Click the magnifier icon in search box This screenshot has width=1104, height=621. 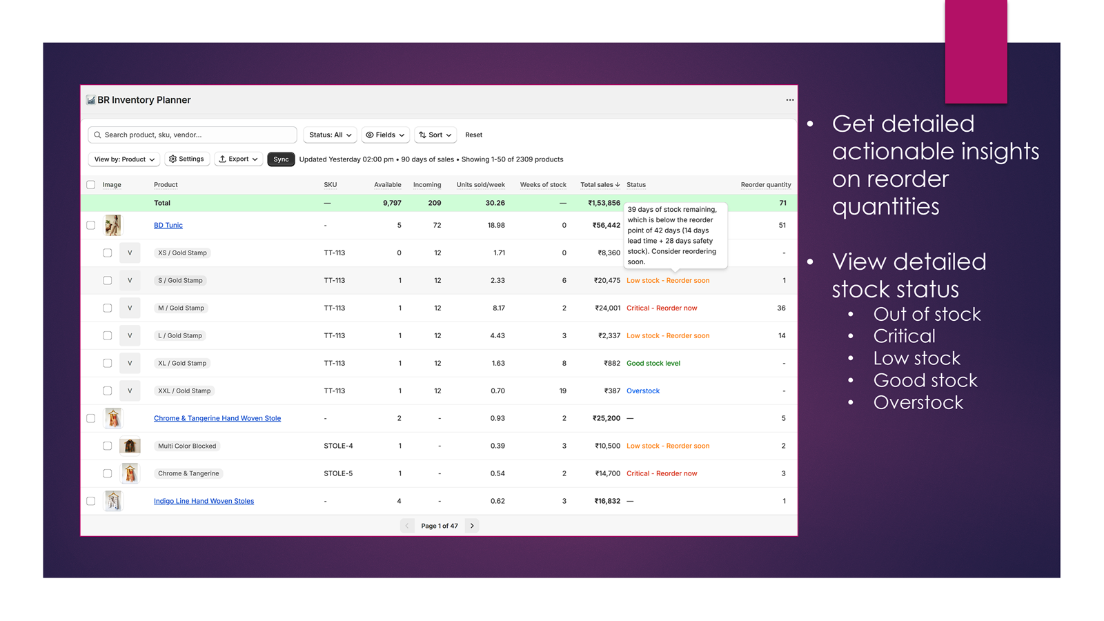(x=97, y=135)
